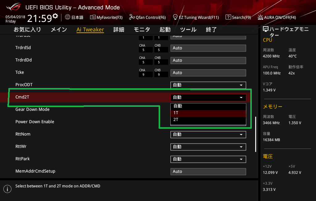Select the RttWr setting label
This screenshot has width=316, height=201.
tap(21, 147)
